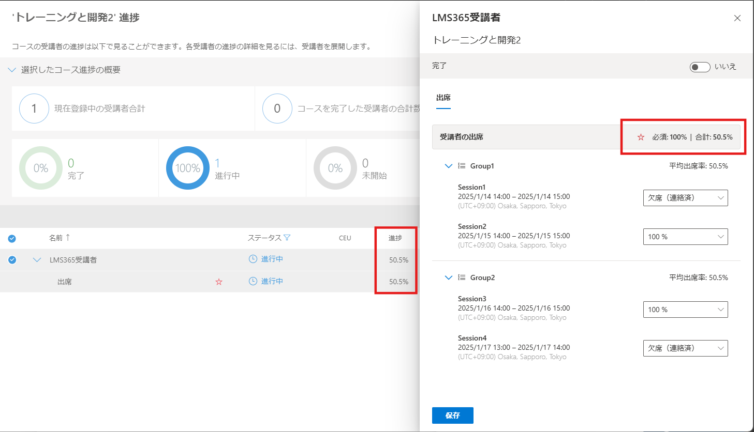The height and width of the screenshot is (432, 754).
Task: Collapse the 選択したコース進捗の概要 section
Action: coord(12,70)
